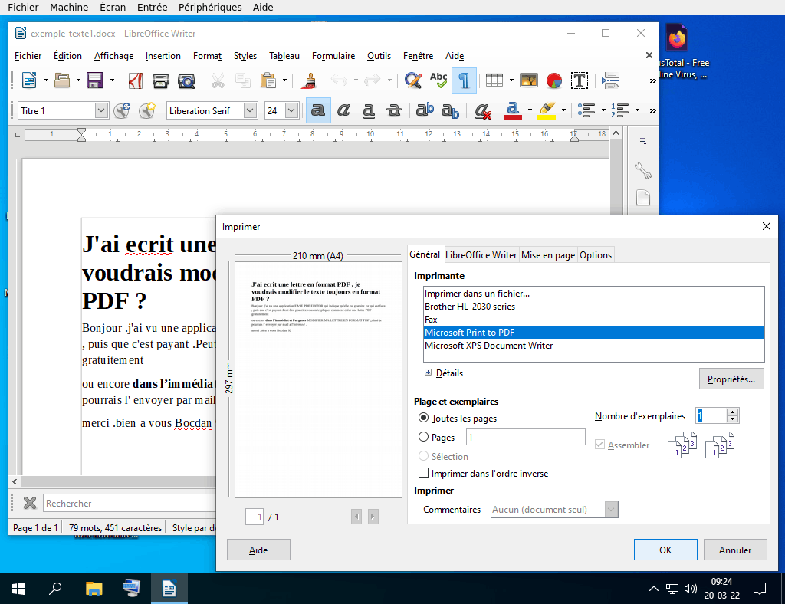Image resolution: width=785 pixels, height=604 pixels.
Task: Switch to Options tab in print dialog
Action: click(x=596, y=255)
